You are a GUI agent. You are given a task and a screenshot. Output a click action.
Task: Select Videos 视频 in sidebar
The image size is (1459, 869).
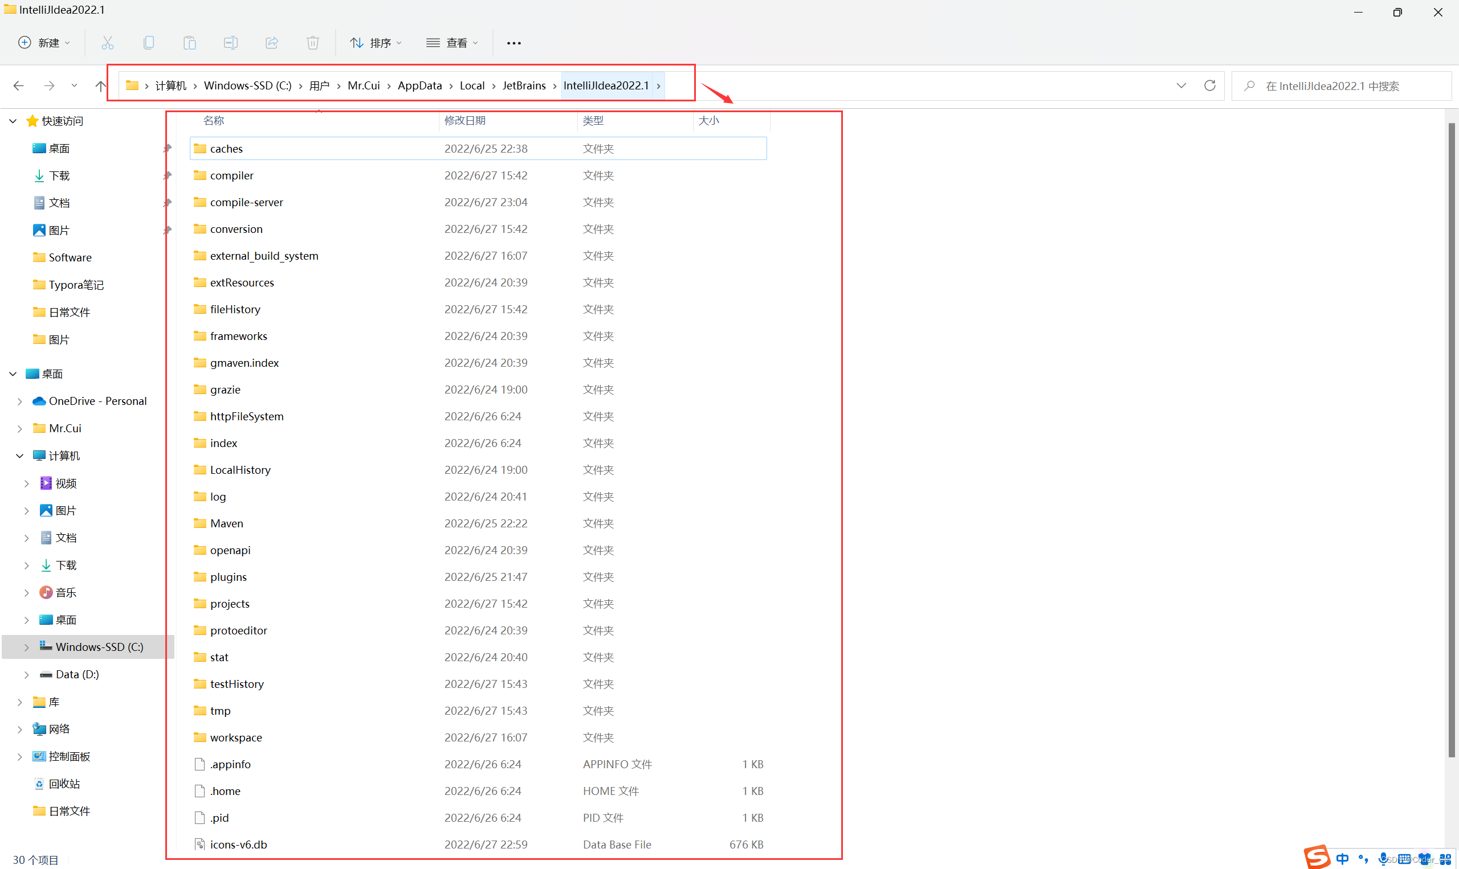pyautogui.click(x=66, y=483)
